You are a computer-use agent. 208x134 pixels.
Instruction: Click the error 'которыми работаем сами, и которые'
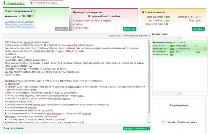pos(93,21)
